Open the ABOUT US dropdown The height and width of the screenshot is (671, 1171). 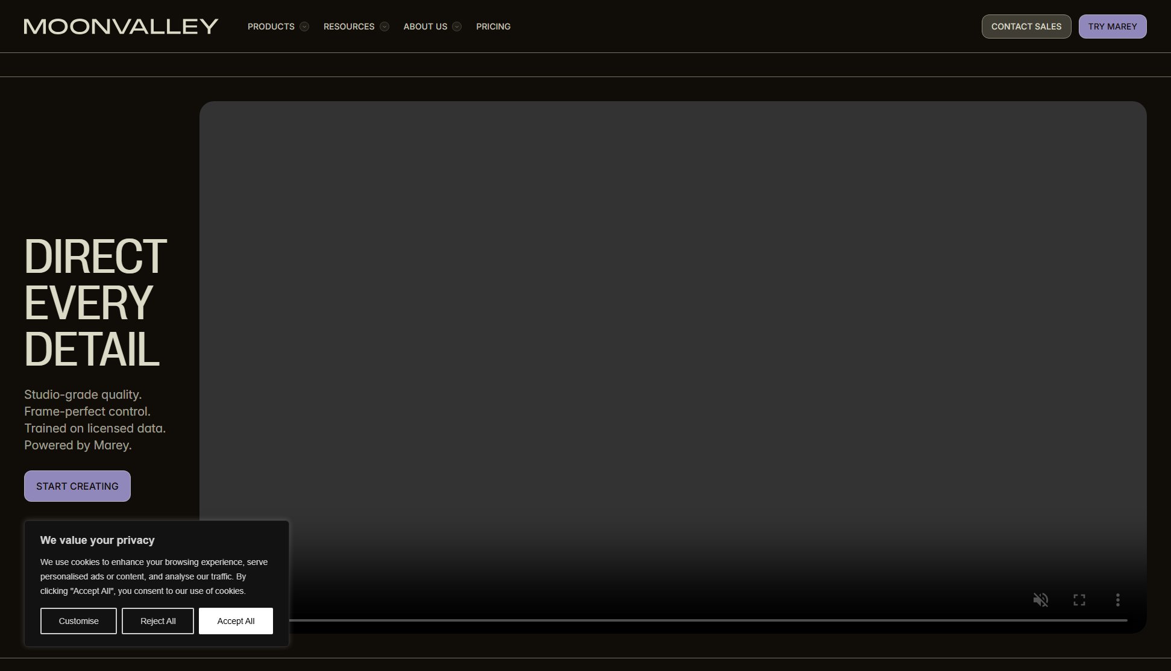tap(425, 27)
